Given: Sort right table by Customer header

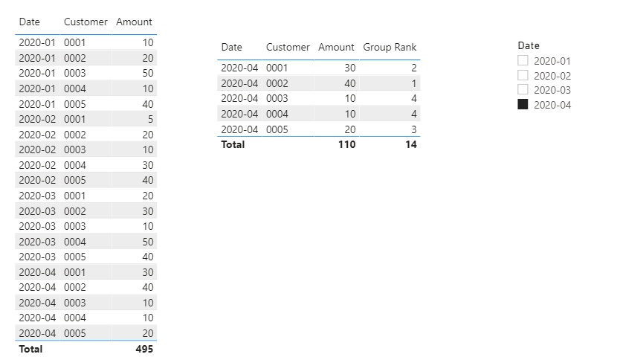Looking at the screenshot, I should [x=288, y=47].
